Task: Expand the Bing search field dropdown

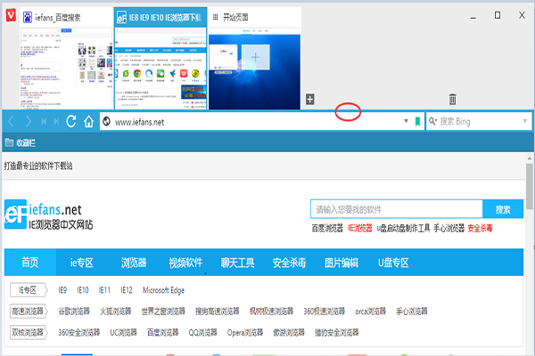Action: 525,121
